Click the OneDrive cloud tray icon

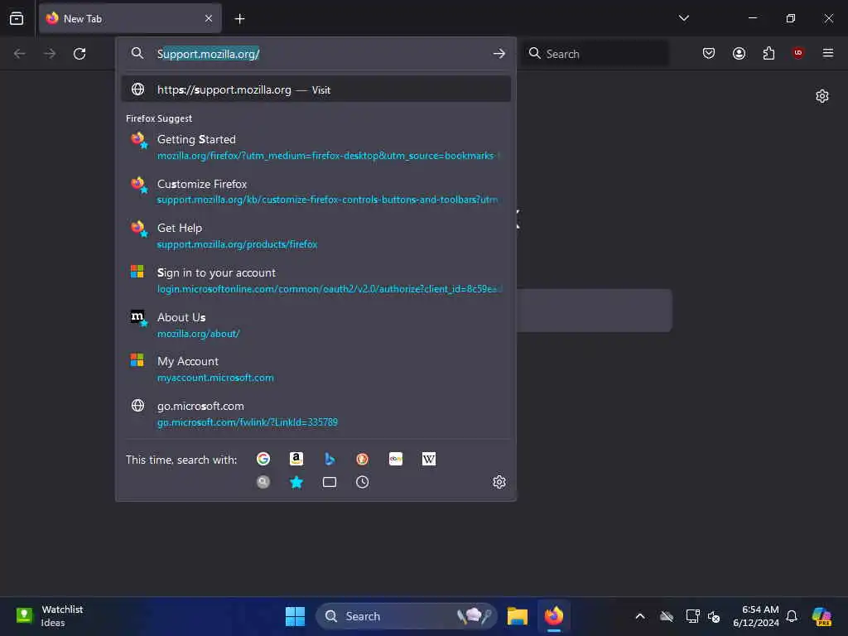(x=667, y=616)
